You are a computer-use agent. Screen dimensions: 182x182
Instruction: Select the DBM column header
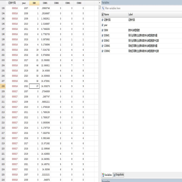tap(34, 3)
